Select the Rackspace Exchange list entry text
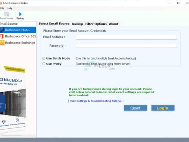 [x=20, y=43]
